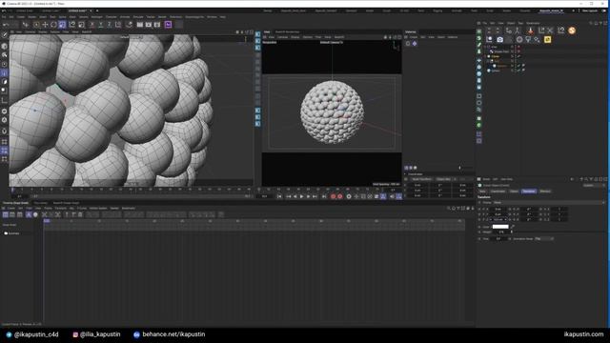The image size is (610, 343).
Task: Click Render to Picture Viewer icon
Action: pyautogui.click(x=149, y=25)
